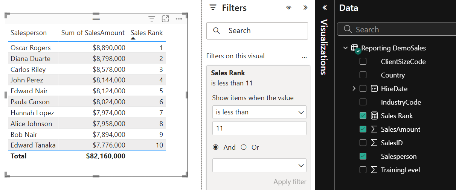Enter focus mode for the table visual
The image size is (456, 190).
[165, 19]
